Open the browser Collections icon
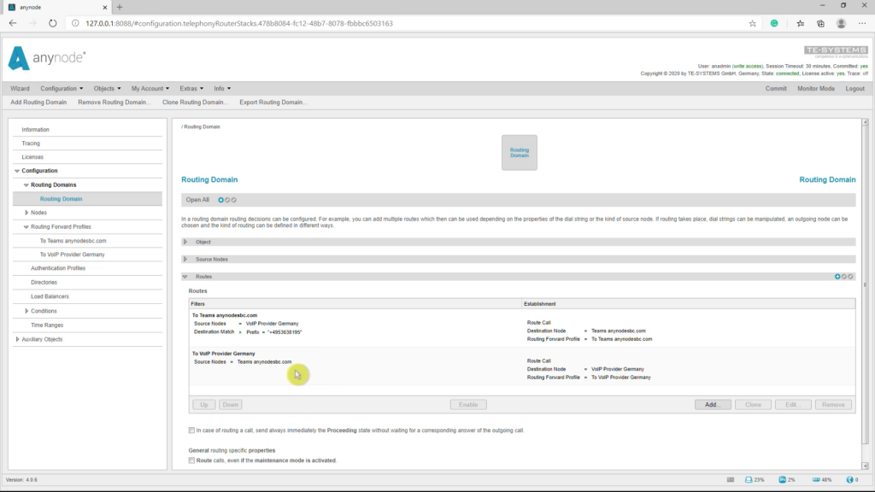This screenshot has width=875, height=492. pos(820,23)
